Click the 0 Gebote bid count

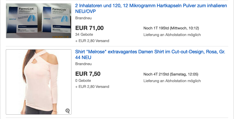pos(83,81)
